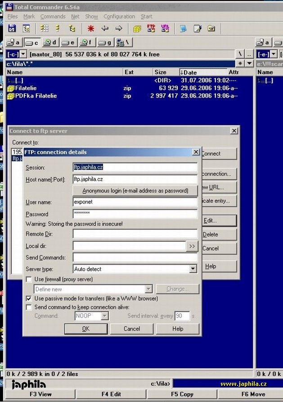Click Edit... in Connect to ftp server
The height and width of the screenshot is (402, 283).
click(x=219, y=221)
